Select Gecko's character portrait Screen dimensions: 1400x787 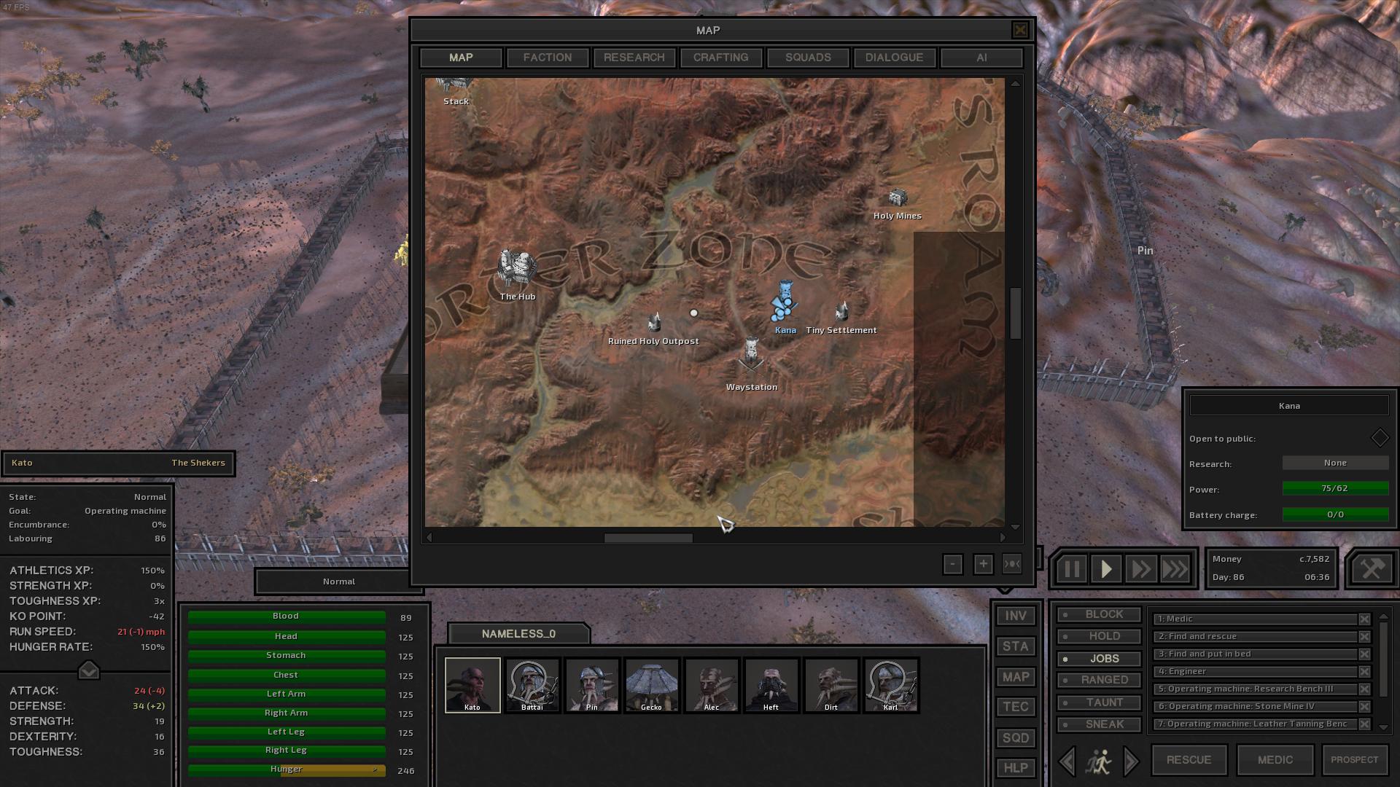coord(652,685)
